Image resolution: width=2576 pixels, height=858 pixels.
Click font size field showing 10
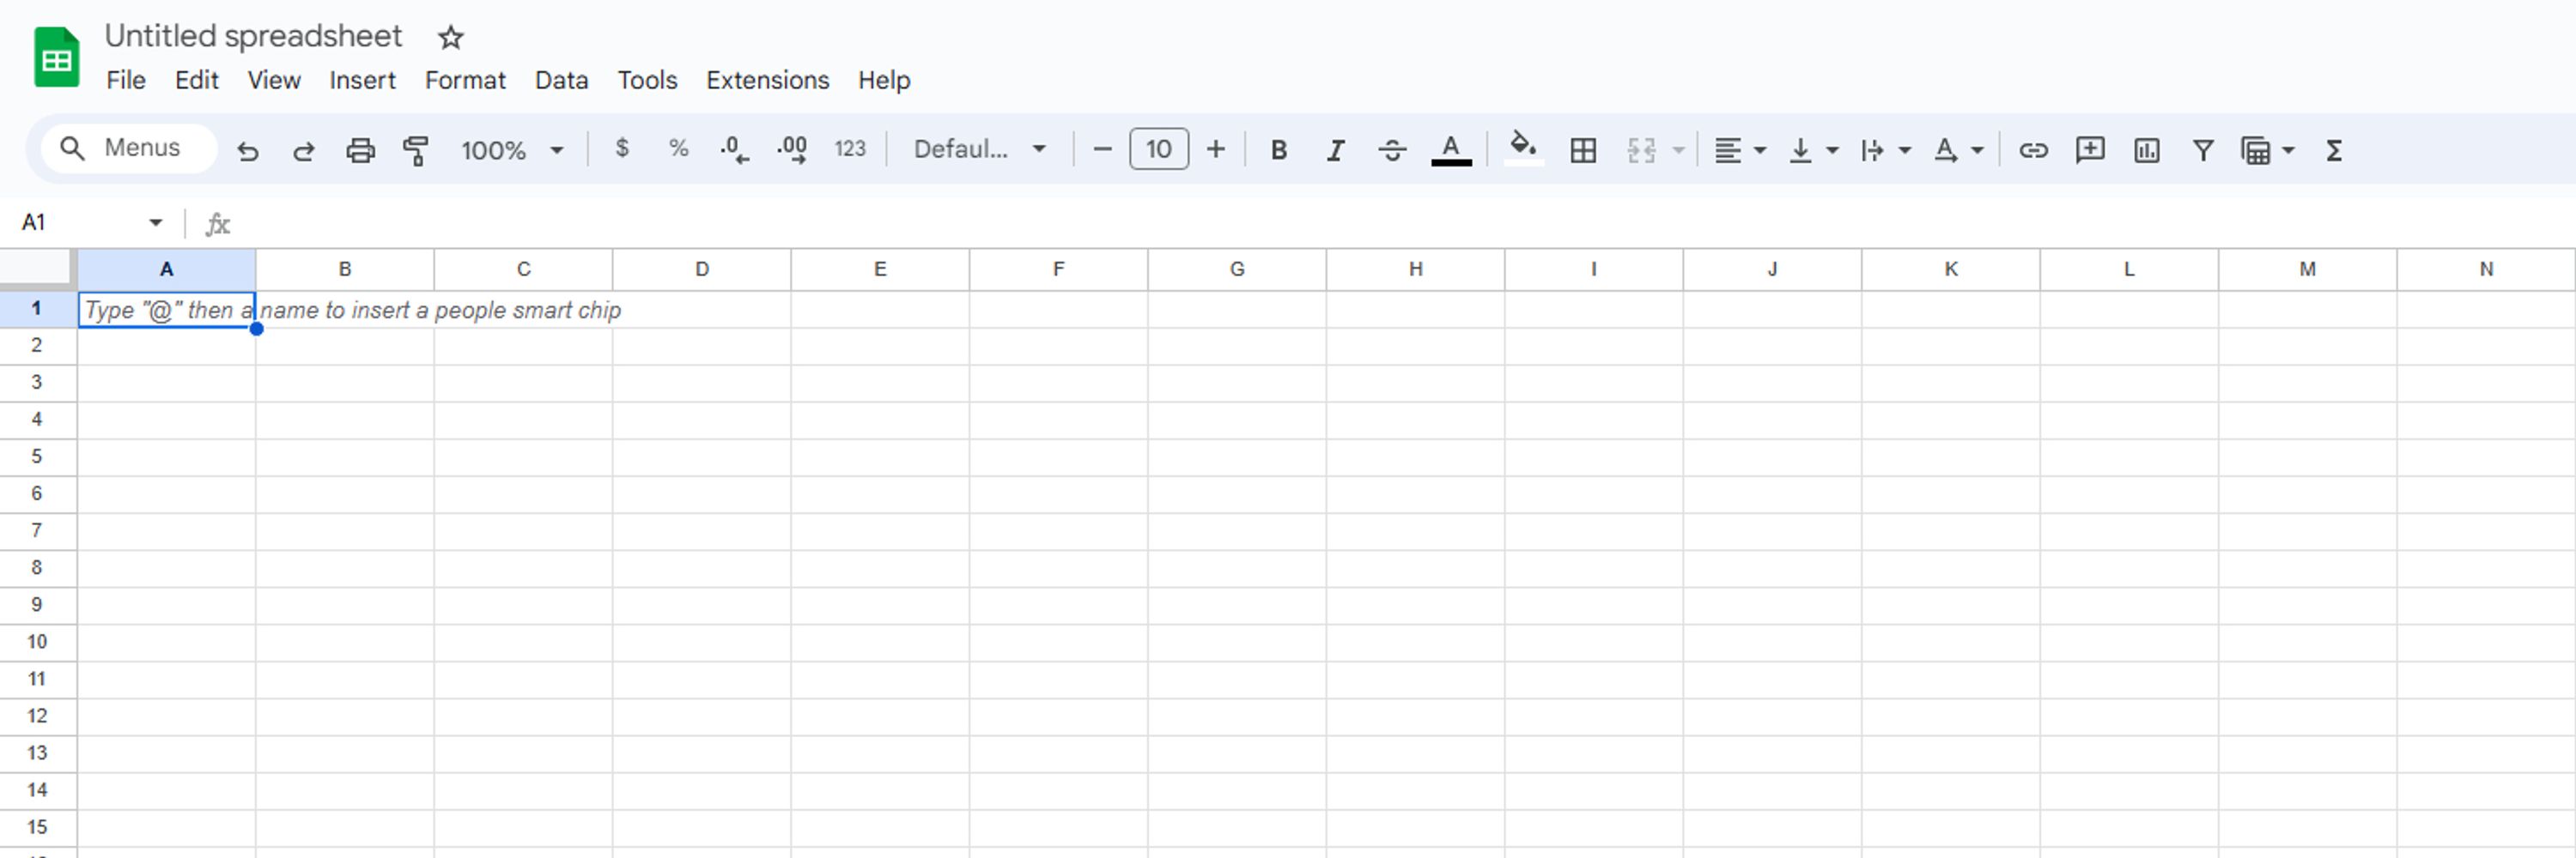[1158, 148]
